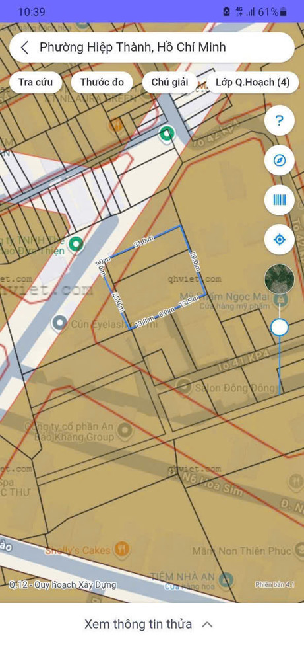Open the barcode scanner button
Screen dimensions: 304x661
tap(279, 200)
